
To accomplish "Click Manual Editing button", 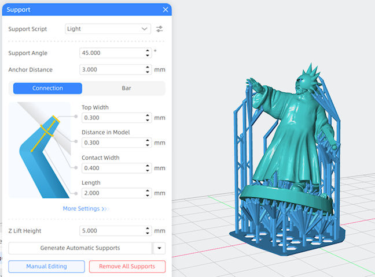I will point(46,267).
